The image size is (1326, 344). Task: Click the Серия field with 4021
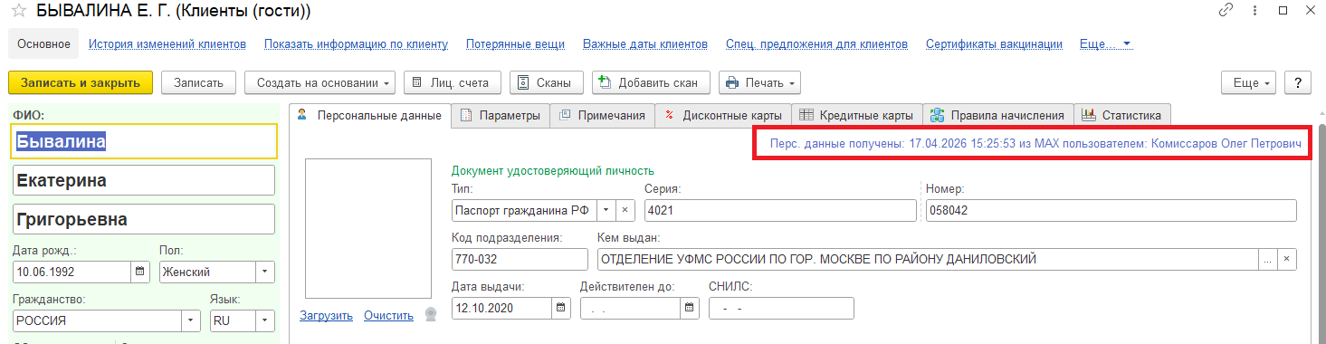pyautogui.click(x=780, y=210)
